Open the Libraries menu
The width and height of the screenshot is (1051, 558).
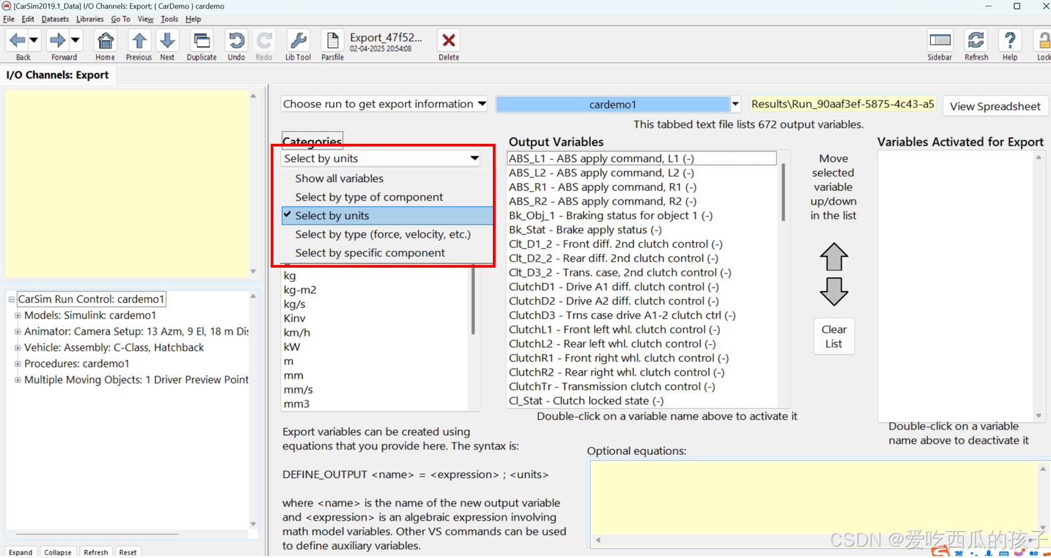[x=90, y=19]
